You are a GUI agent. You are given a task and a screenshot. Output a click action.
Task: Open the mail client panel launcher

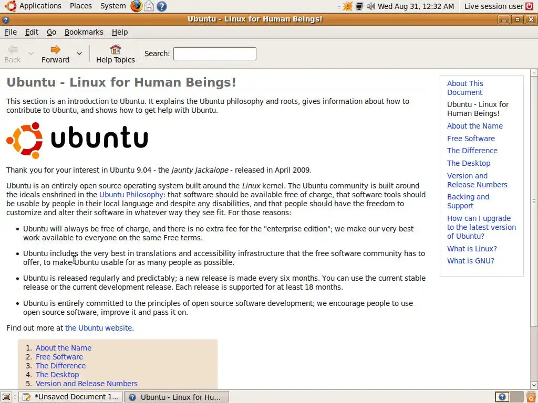point(149,6)
